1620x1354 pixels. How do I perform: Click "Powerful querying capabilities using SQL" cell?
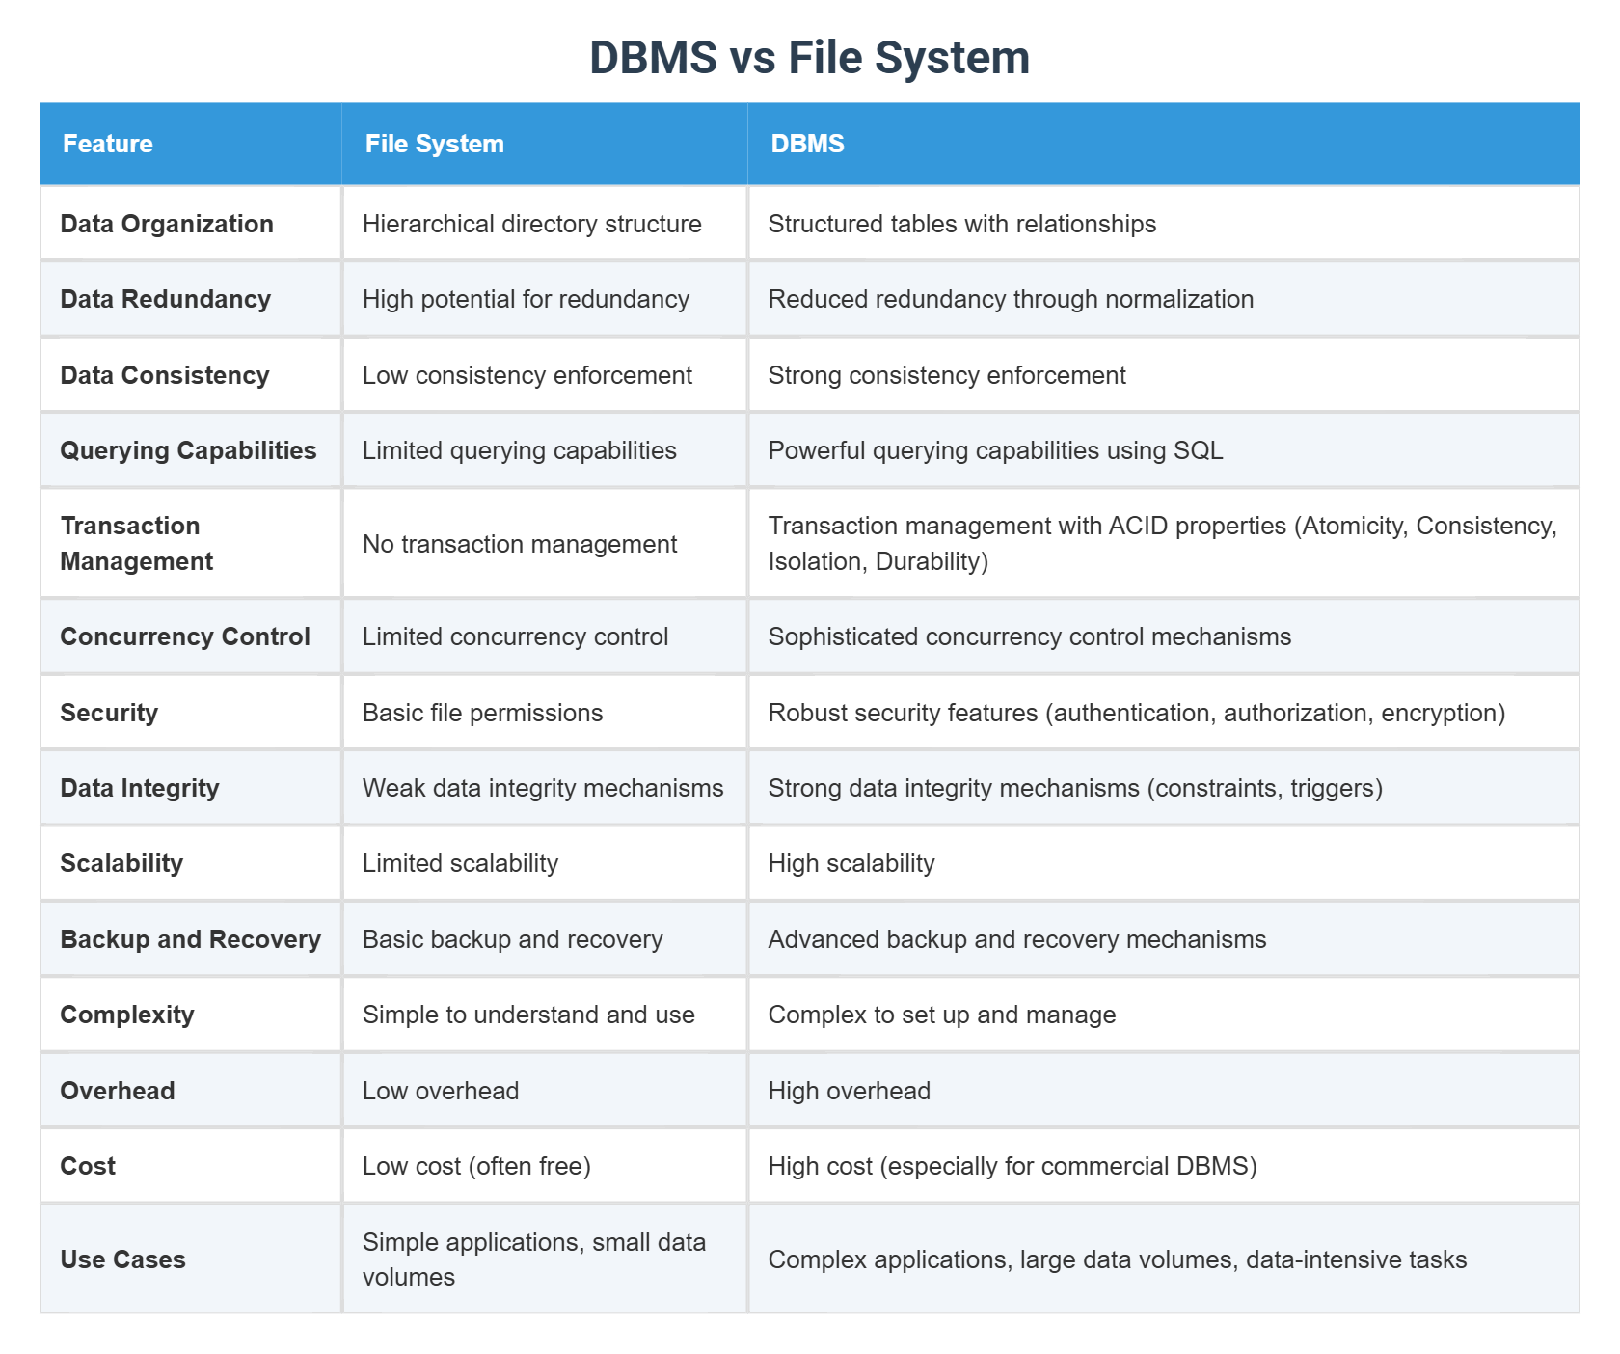1164,450
